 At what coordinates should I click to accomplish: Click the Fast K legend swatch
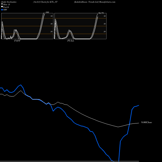click(2, 7)
